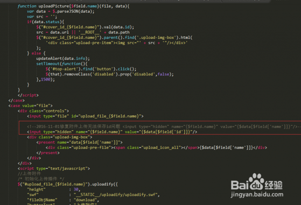Screen dimensions: 301x205
Task: Click the "$(that).removeClass('disabled')" line
Action: [110, 74]
